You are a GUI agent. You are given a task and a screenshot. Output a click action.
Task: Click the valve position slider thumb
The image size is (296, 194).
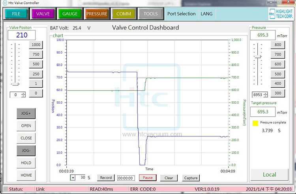click(x=15, y=84)
